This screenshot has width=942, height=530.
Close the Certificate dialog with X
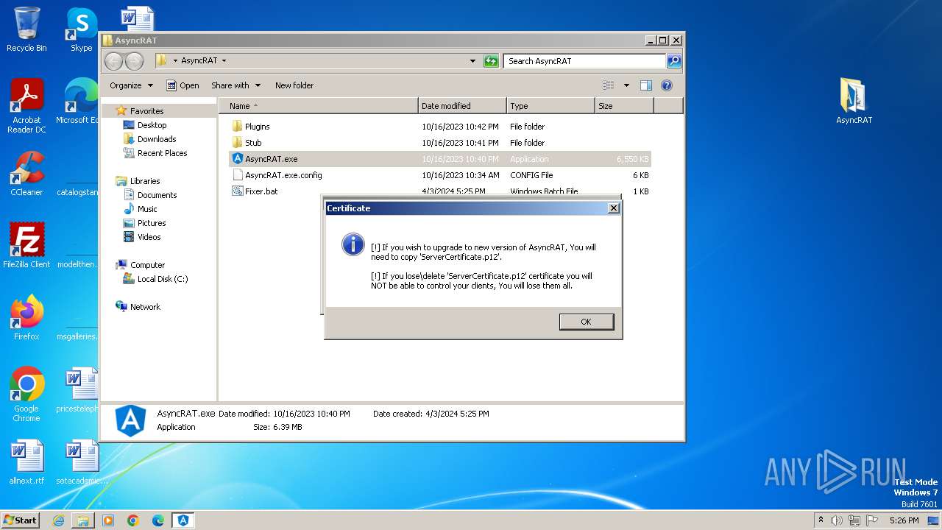613,208
